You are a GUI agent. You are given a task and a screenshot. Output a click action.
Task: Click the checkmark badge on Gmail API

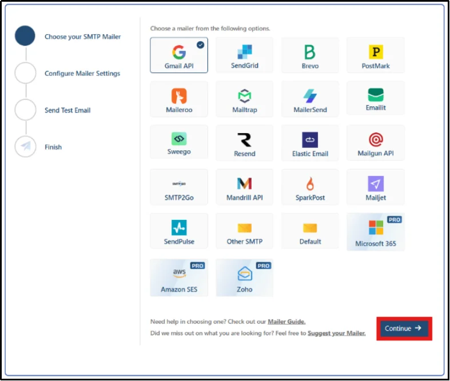pos(200,45)
